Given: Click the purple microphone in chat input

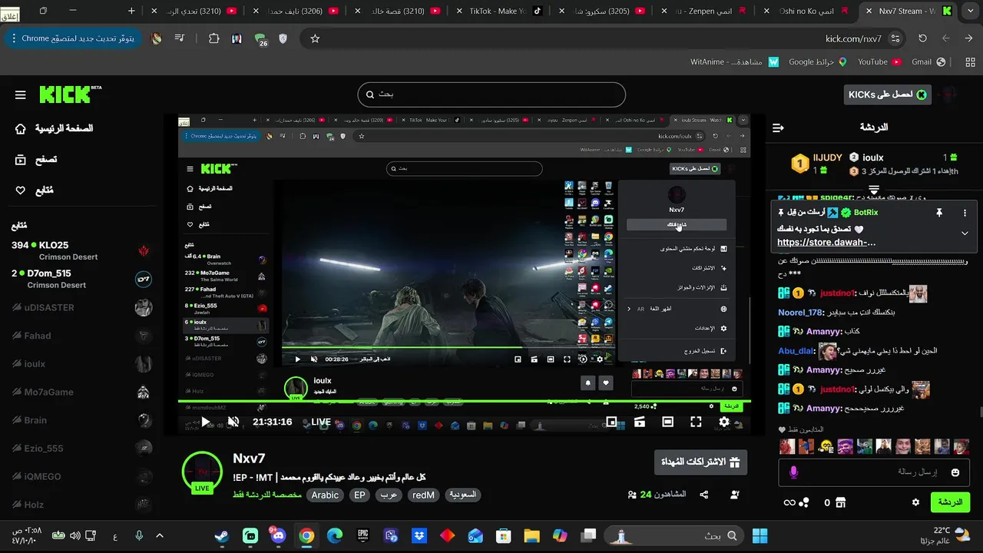Looking at the screenshot, I should click(x=793, y=472).
